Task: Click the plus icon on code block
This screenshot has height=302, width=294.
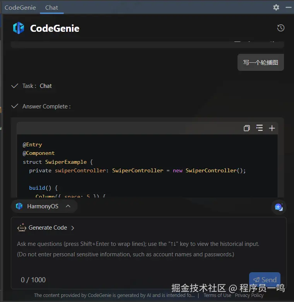Action: 272,128
